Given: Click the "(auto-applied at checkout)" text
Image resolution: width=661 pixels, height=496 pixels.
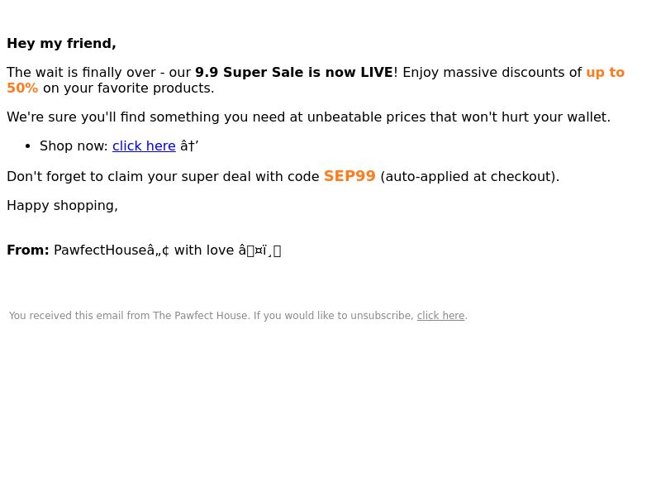Looking at the screenshot, I should (469, 176).
